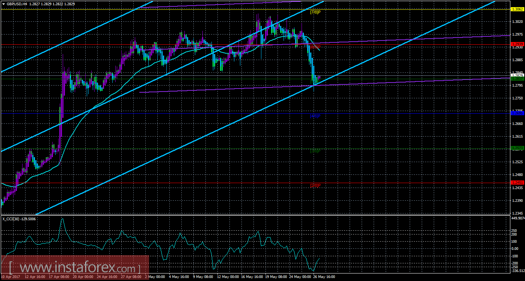Click the X_CCI(30) -129.5006 indicator label
Viewport: 525px width, 281px height.
point(19,219)
